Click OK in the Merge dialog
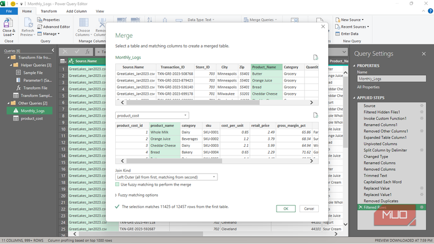Screen dimensions: 434x244 click(286, 209)
